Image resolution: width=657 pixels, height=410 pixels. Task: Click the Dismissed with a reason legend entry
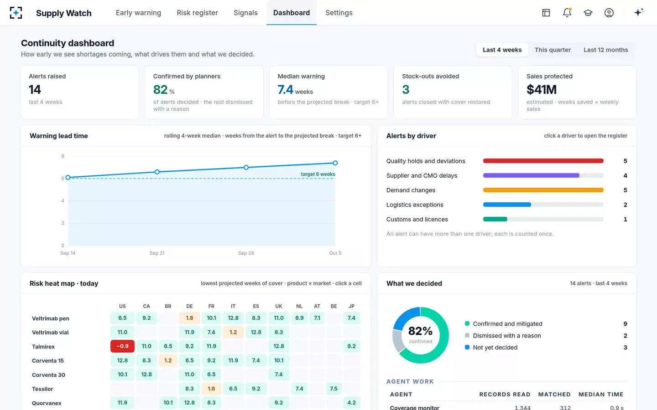point(546,336)
